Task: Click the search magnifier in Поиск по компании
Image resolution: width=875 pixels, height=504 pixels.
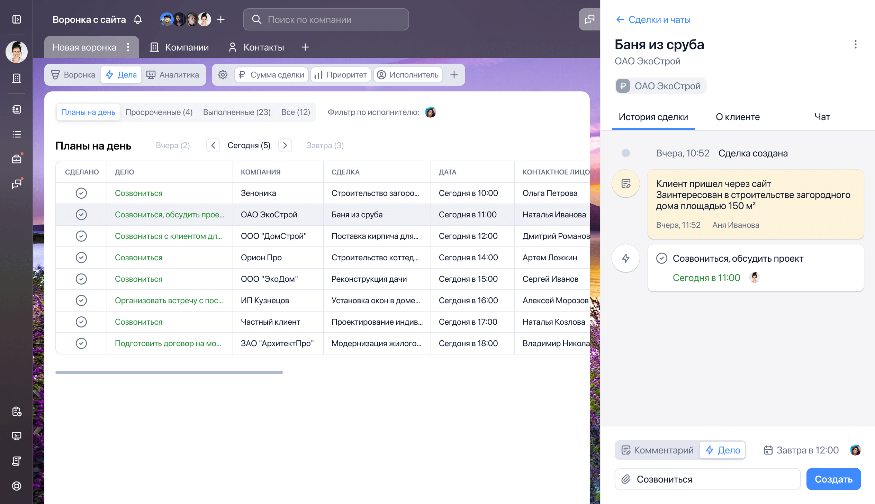Action: pyautogui.click(x=256, y=19)
